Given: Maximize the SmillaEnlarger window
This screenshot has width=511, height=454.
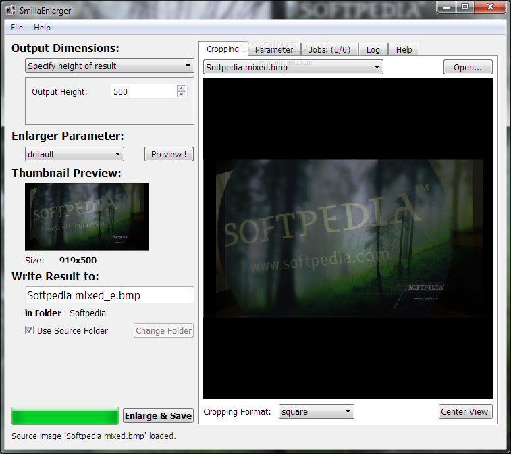Looking at the screenshot, I should (x=465, y=7).
